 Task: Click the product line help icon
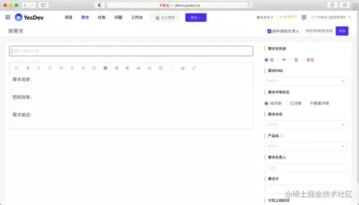click(282, 136)
